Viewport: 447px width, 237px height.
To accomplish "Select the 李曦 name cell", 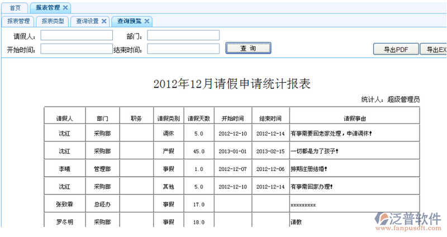I will click(x=64, y=169).
